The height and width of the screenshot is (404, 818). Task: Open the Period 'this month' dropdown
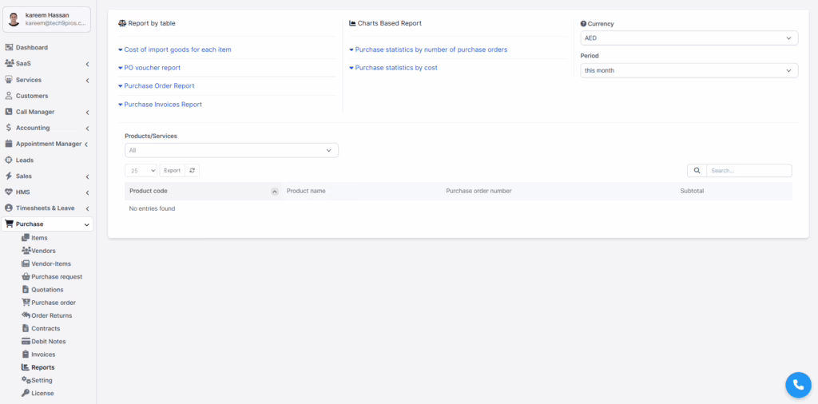coord(689,70)
